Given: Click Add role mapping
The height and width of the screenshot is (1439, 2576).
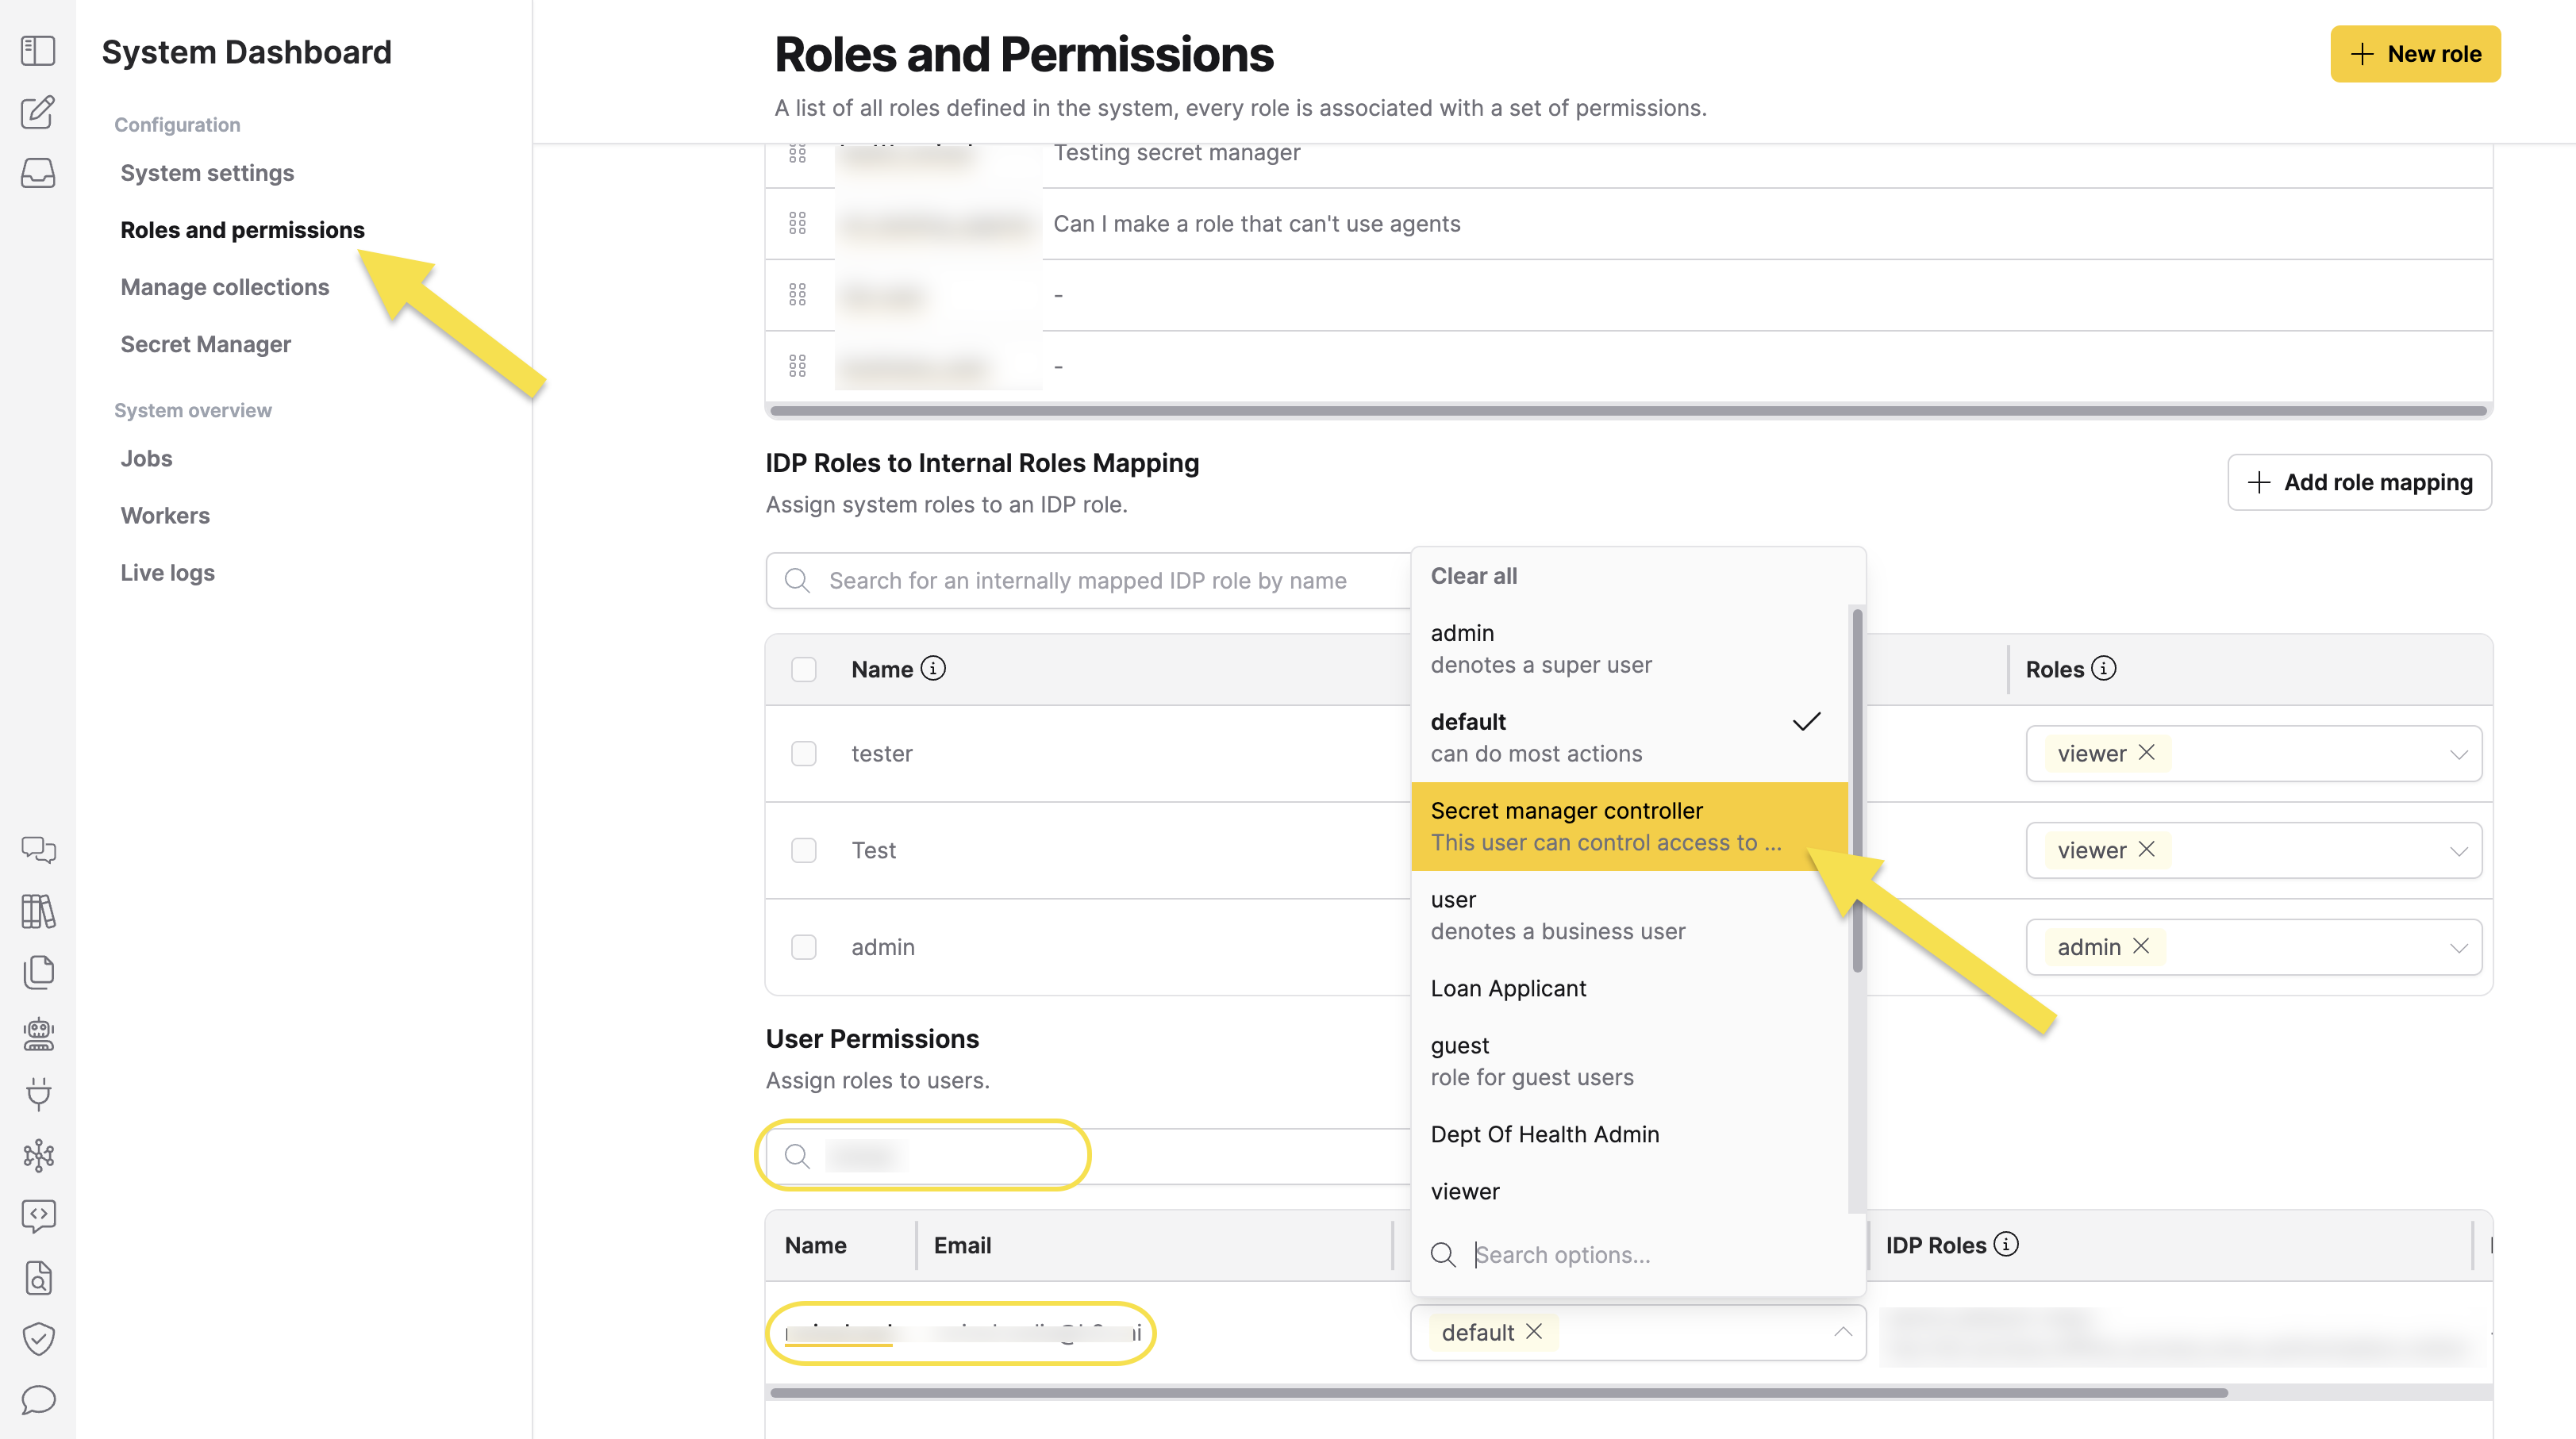Looking at the screenshot, I should point(2360,482).
